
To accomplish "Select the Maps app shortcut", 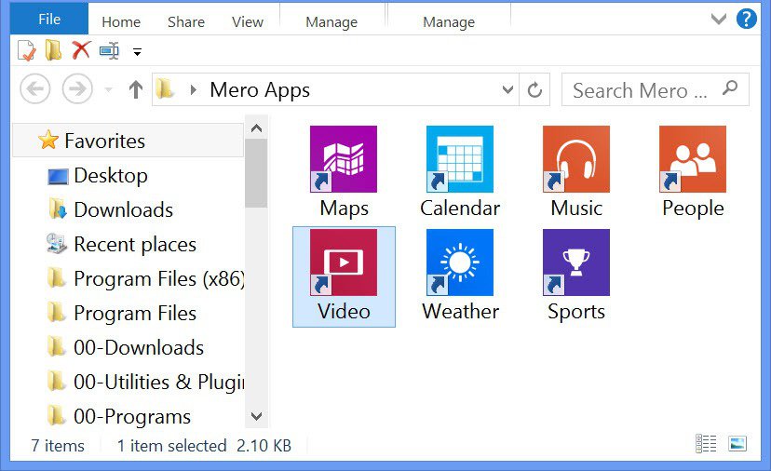I will (x=344, y=172).
